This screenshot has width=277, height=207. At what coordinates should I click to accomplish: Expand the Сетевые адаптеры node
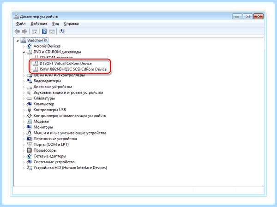click(24, 157)
